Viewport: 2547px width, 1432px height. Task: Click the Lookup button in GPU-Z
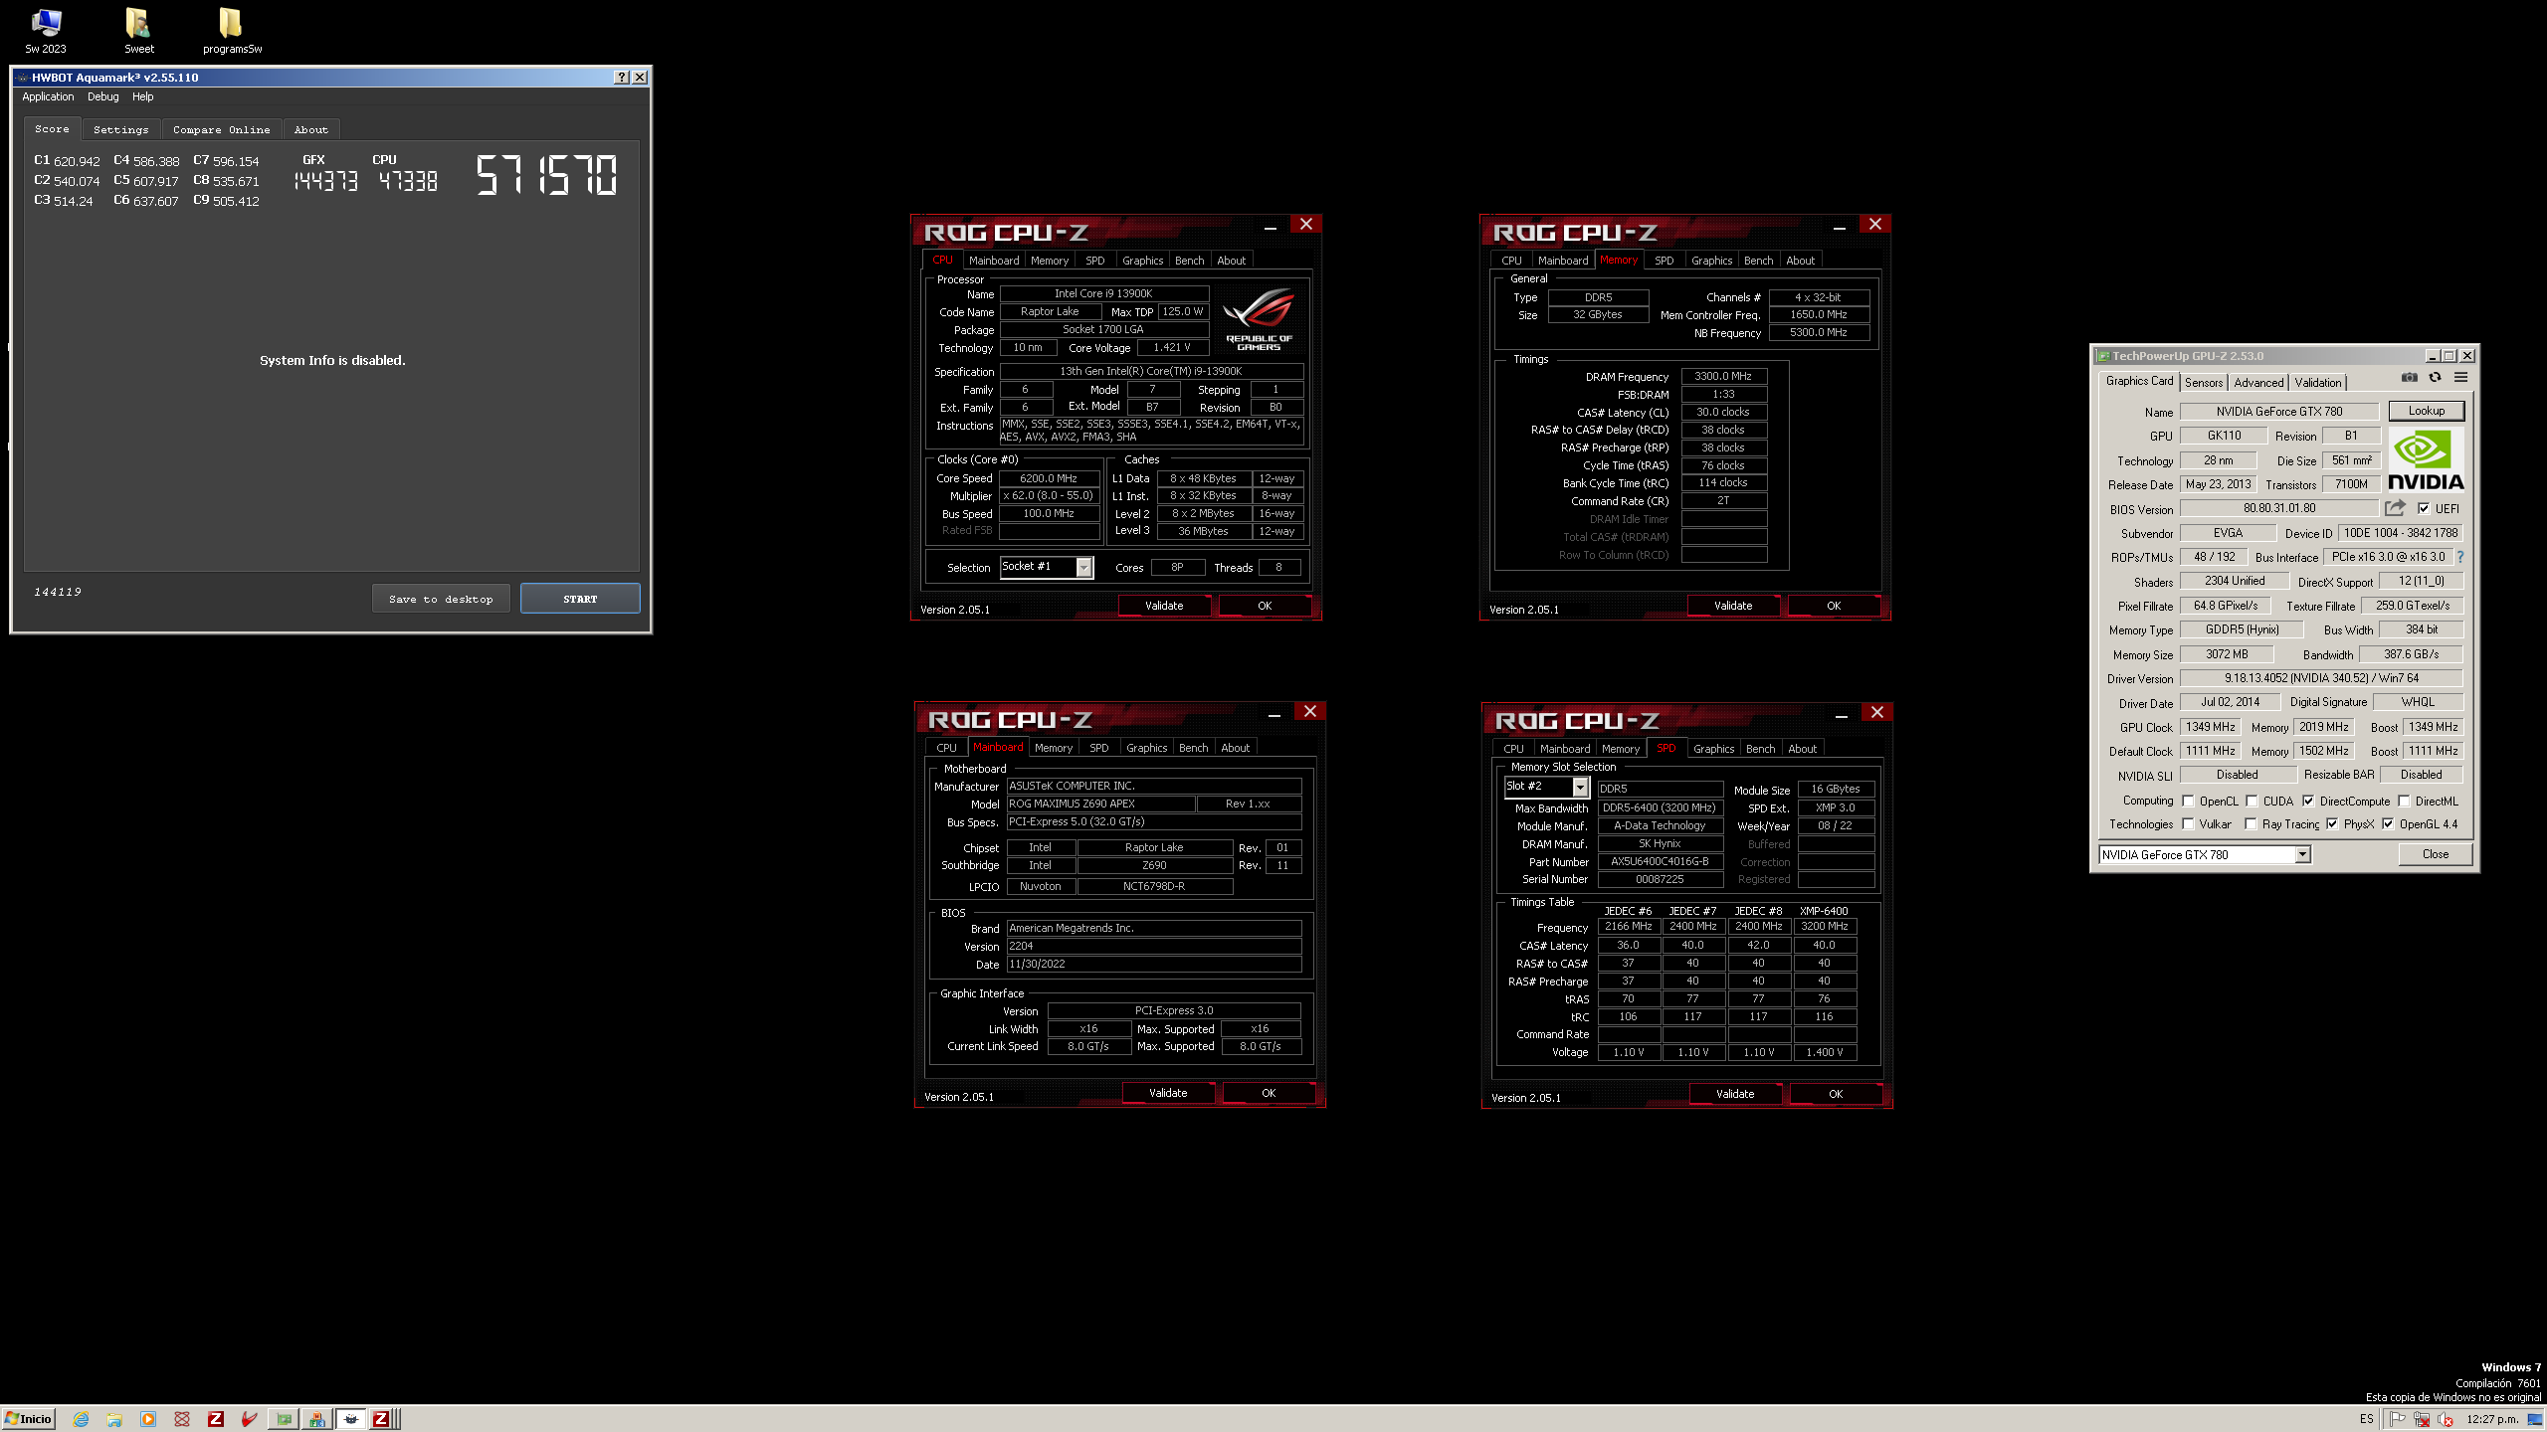coord(2426,411)
